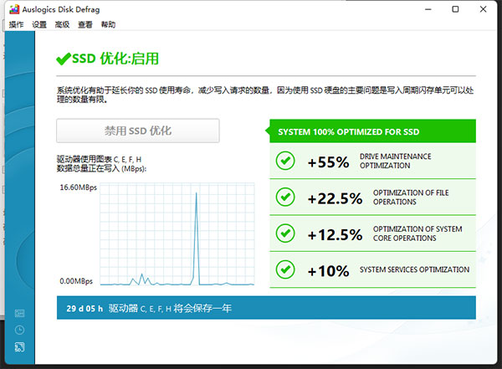The height and width of the screenshot is (369, 502).
Task: Open the 操作 menu
Action: [17, 25]
